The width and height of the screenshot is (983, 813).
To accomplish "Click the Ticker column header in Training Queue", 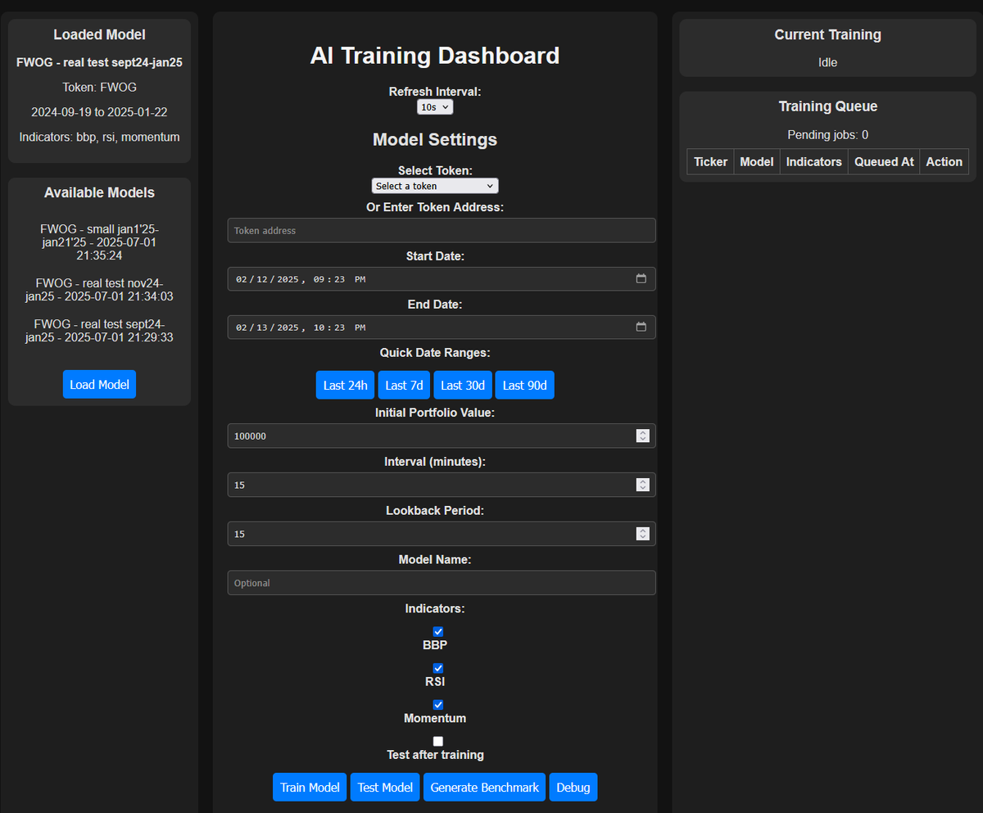I will tap(710, 162).
